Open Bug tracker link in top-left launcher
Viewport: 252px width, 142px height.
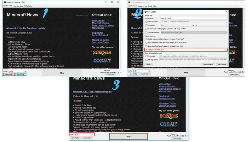tap(97, 33)
